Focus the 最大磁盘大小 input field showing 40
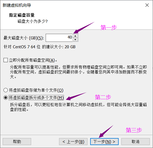 pyautogui.click(x=59, y=38)
